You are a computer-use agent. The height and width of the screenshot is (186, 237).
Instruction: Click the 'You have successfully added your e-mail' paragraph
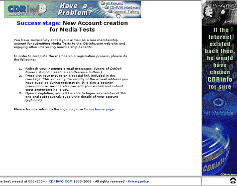click(x=69, y=44)
